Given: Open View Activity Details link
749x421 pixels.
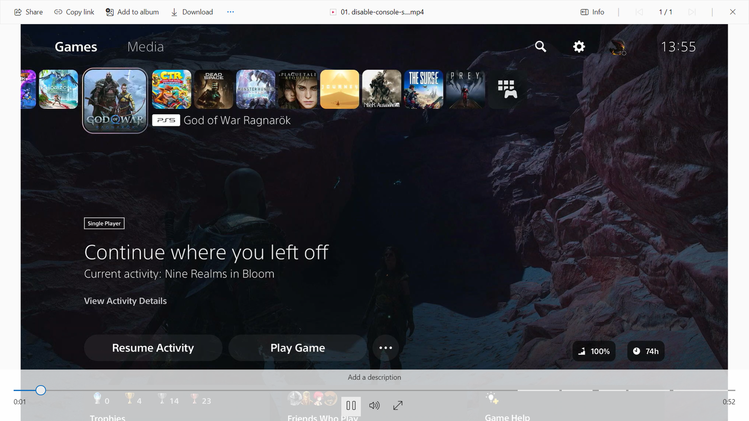Looking at the screenshot, I should tap(125, 301).
